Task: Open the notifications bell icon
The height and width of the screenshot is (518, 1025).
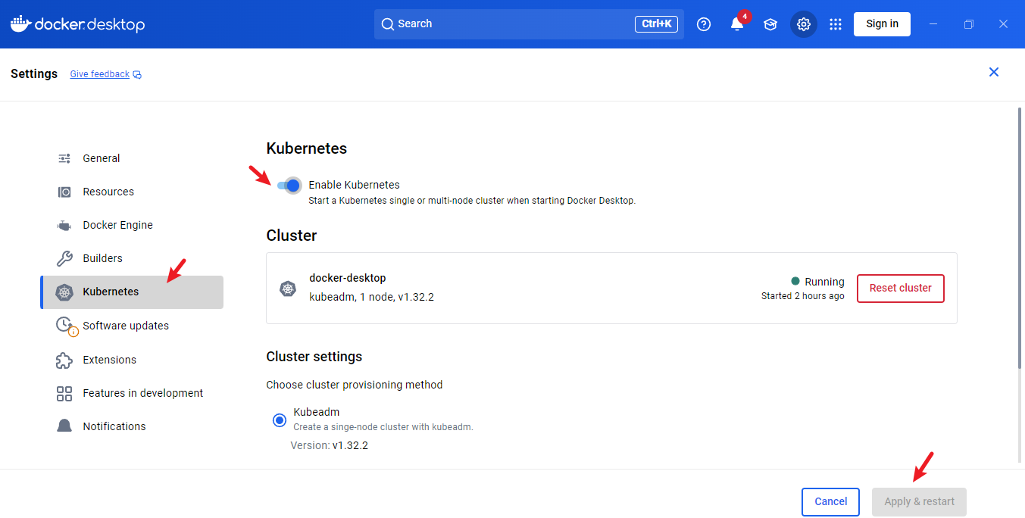Action: 736,24
